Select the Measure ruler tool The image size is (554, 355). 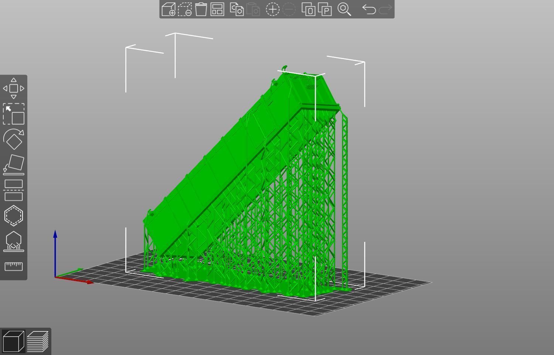point(14,266)
